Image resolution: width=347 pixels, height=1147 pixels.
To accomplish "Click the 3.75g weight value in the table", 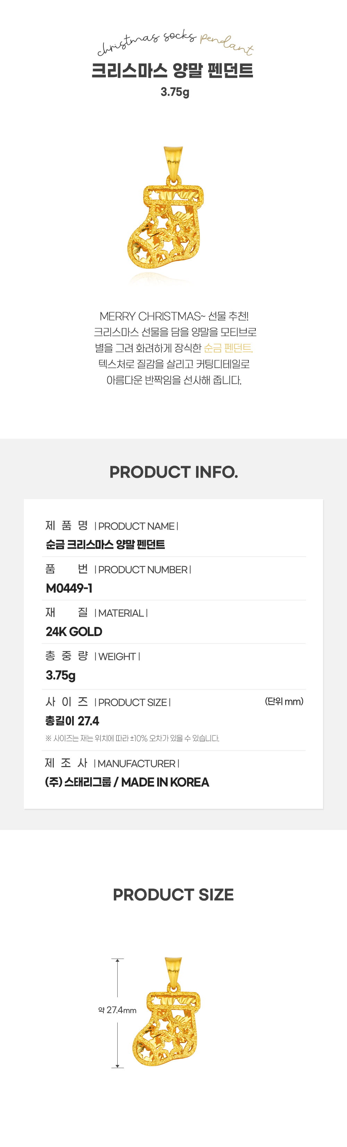I will point(60,675).
